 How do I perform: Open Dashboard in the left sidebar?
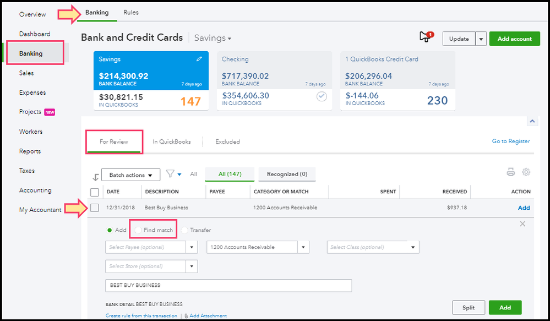pyautogui.click(x=35, y=34)
